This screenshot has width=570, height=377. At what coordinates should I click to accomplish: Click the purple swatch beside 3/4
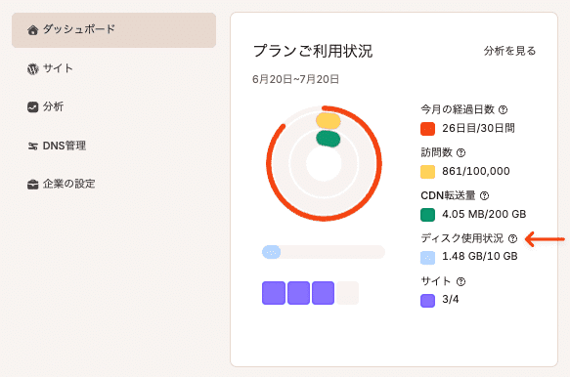tap(427, 301)
